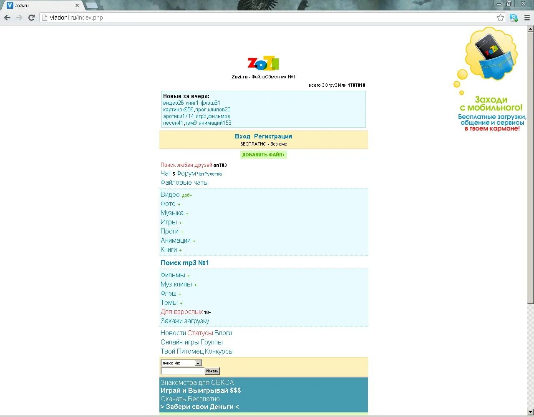
Task: Open the Проги section
Action: click(x=169, y=231)
